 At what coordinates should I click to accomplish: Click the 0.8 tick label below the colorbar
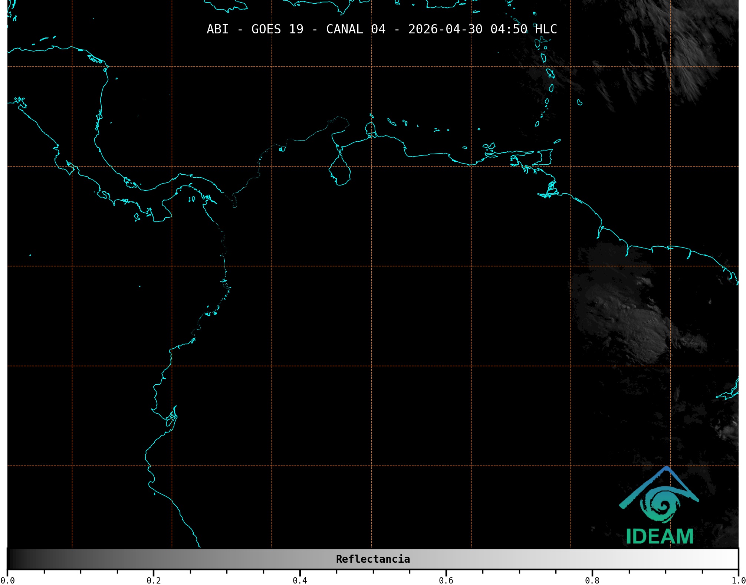[x=592, y=580]
